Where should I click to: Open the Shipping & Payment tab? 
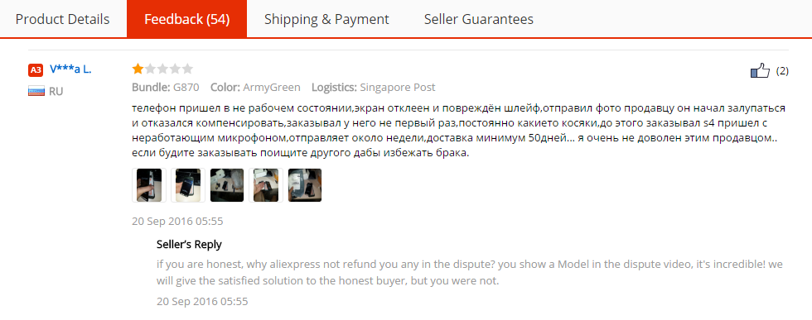coord(326,19)
